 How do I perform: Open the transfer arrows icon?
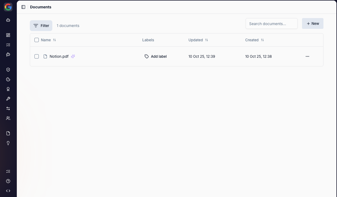click(8, 108)
